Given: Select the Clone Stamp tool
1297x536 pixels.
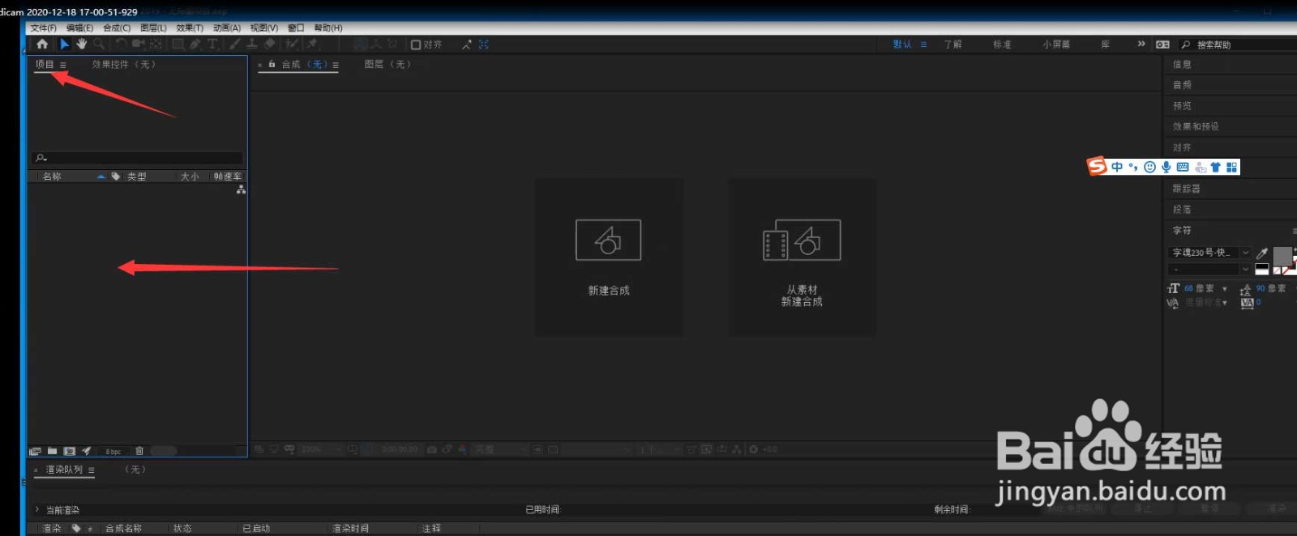Looking at the screenshot, I should click(252, 44).
